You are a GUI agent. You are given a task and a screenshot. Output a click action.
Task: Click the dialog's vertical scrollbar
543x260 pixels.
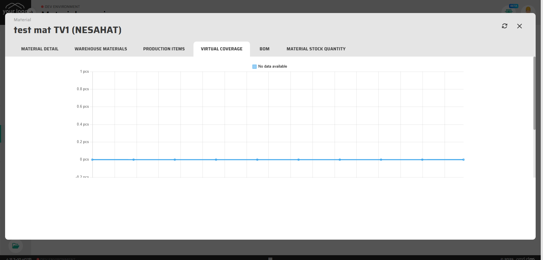tap(534, 93)
